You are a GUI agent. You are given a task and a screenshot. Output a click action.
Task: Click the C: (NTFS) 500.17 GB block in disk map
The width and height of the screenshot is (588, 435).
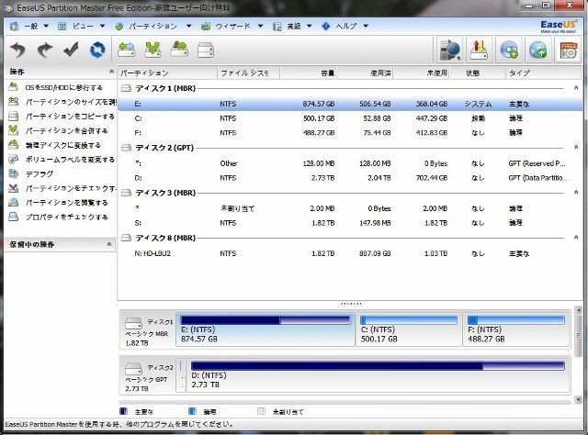(x=409, y=329)
